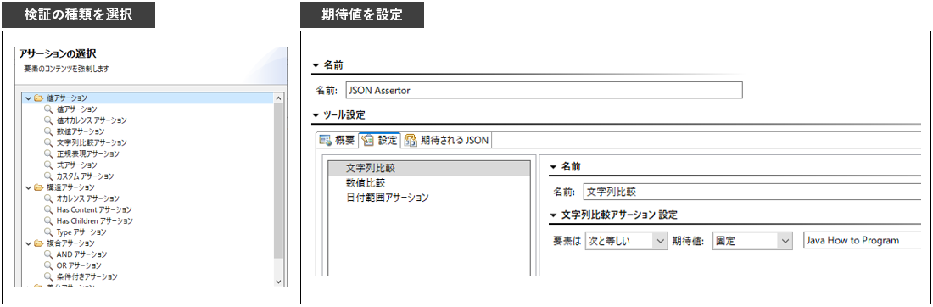
Task: Click magnifier icon beside 数値アサーション
Action: [47, 131]
